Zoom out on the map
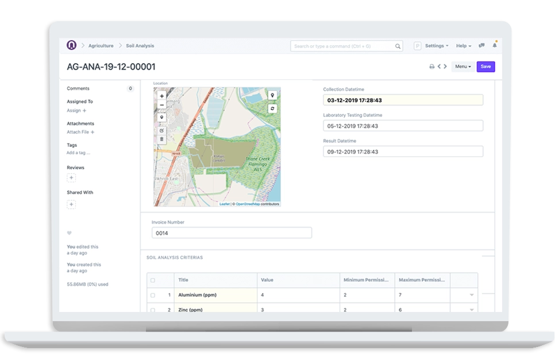 (x=162, y=105)
